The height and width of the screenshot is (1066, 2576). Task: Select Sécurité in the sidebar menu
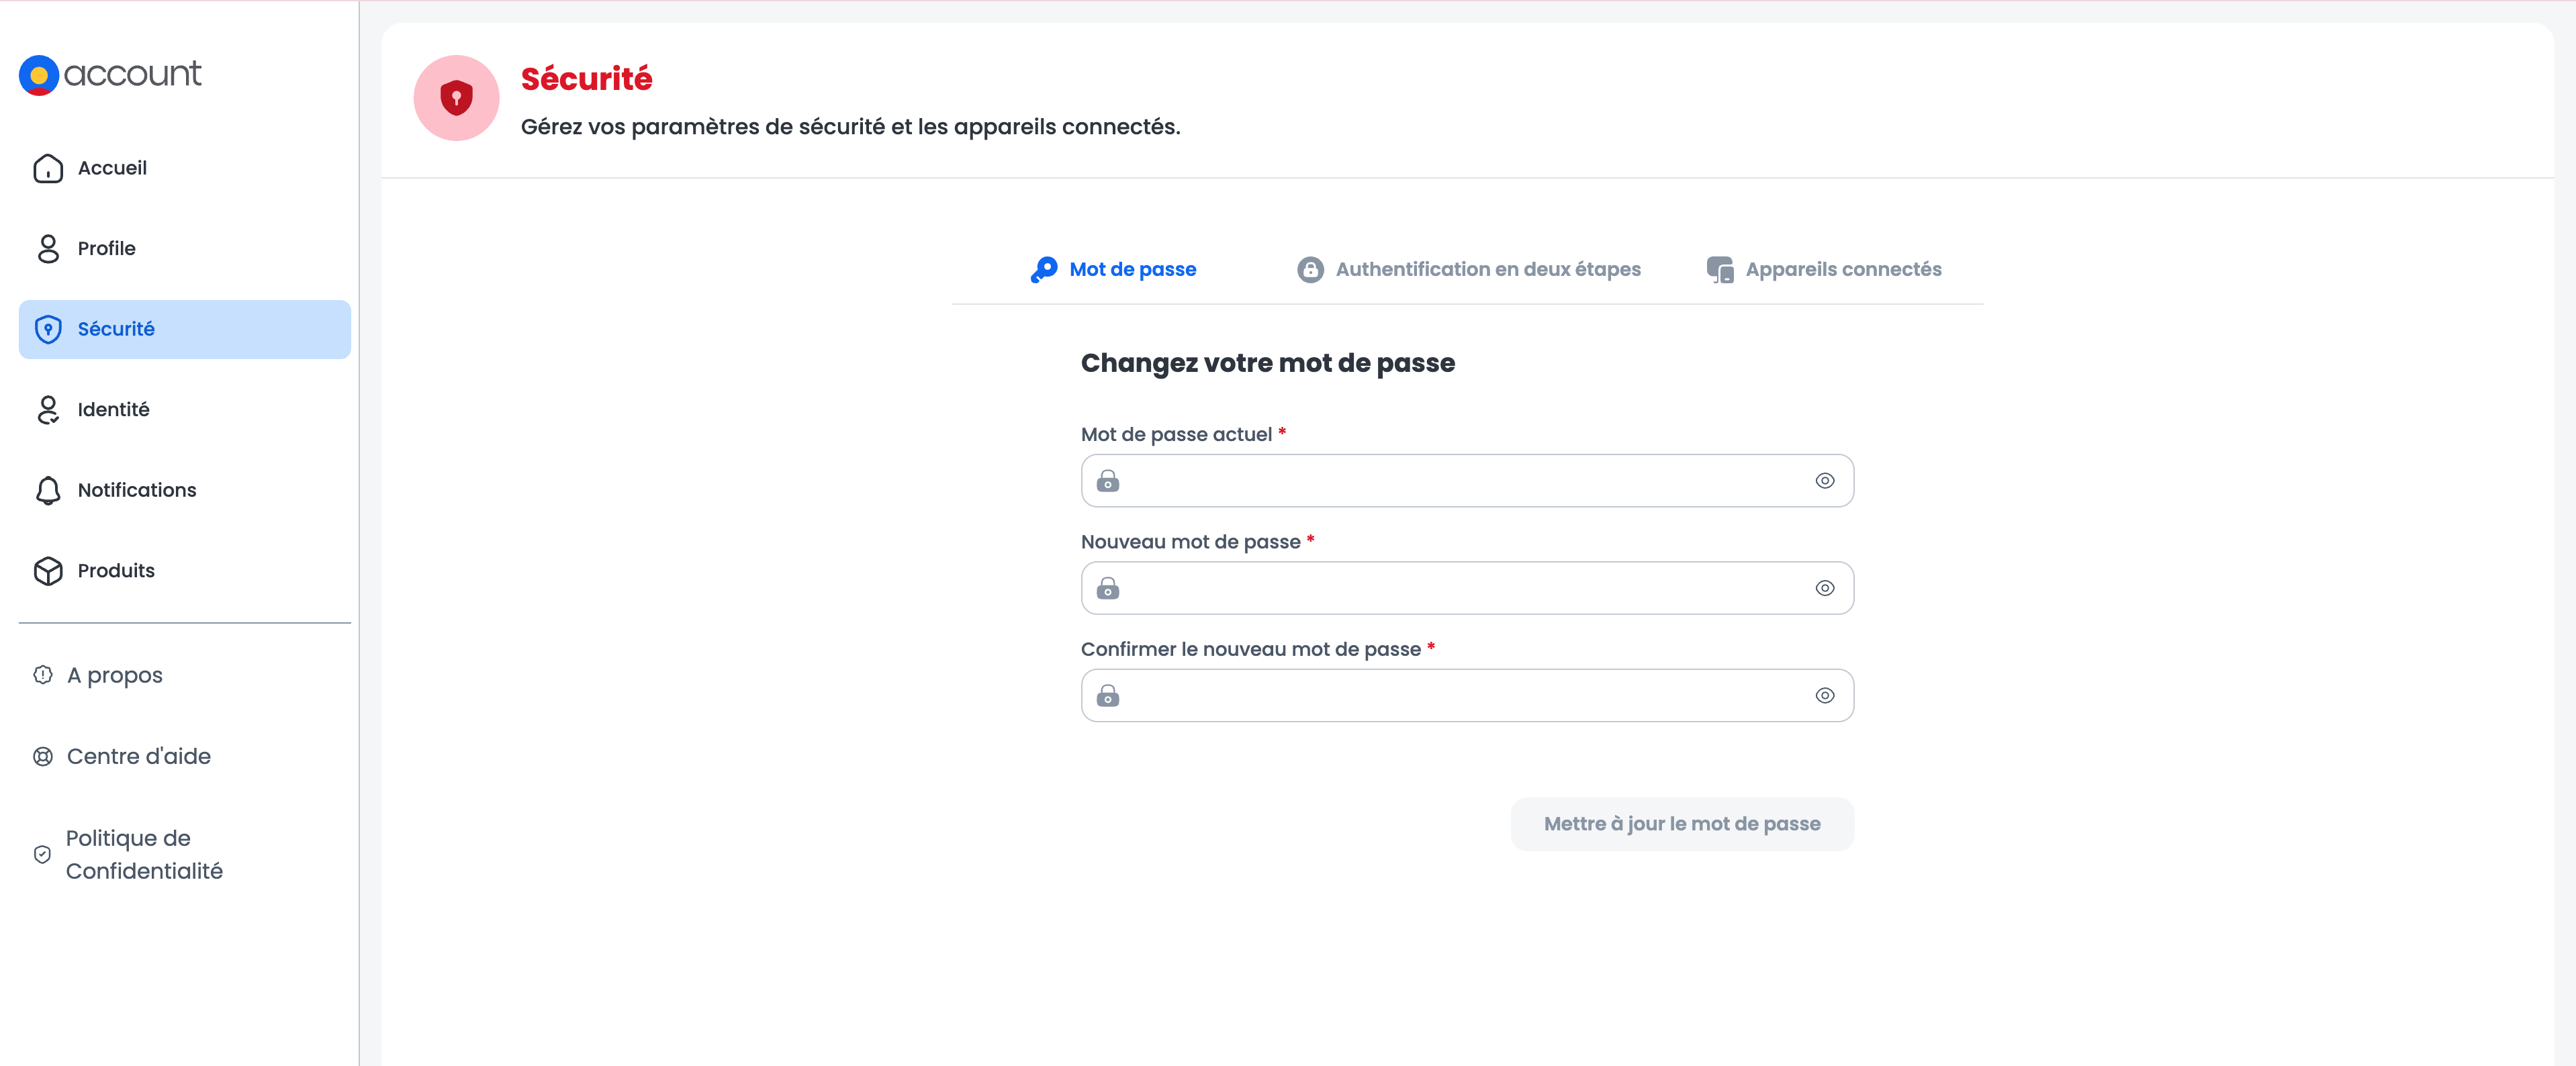185,329
